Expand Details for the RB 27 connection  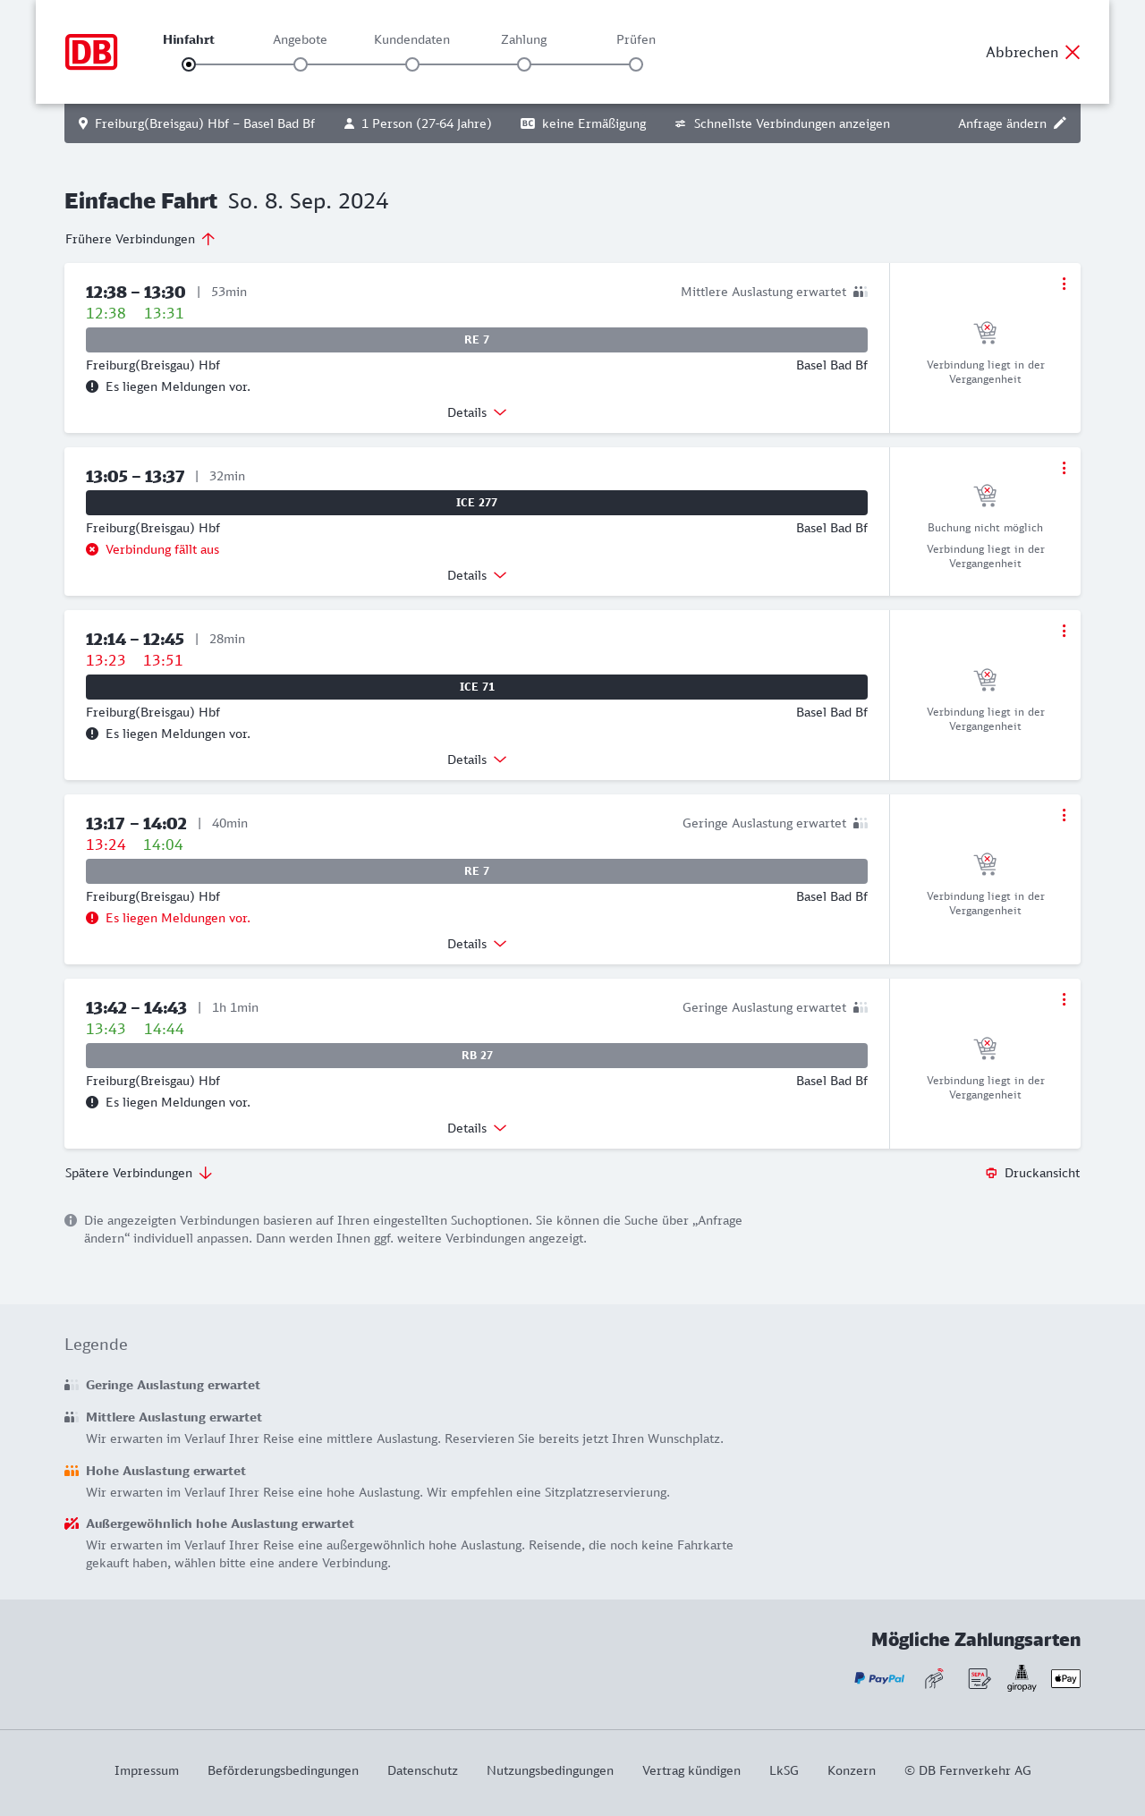pyautogui.click(x=477, y=1128)
